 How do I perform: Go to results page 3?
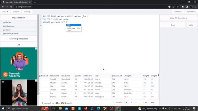(x=136, y=103)
